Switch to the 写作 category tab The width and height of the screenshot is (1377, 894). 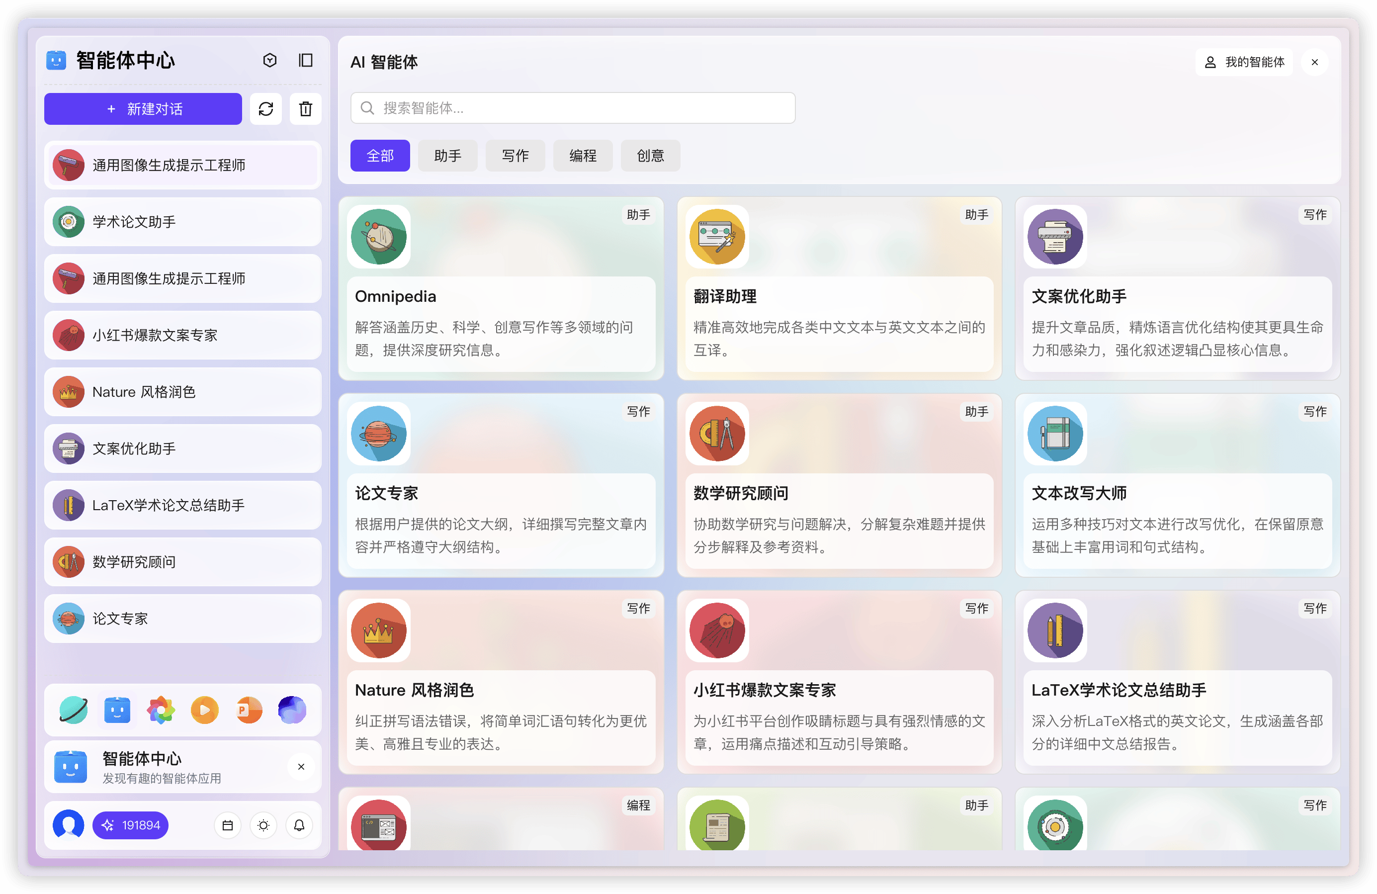tap(515, 156)
